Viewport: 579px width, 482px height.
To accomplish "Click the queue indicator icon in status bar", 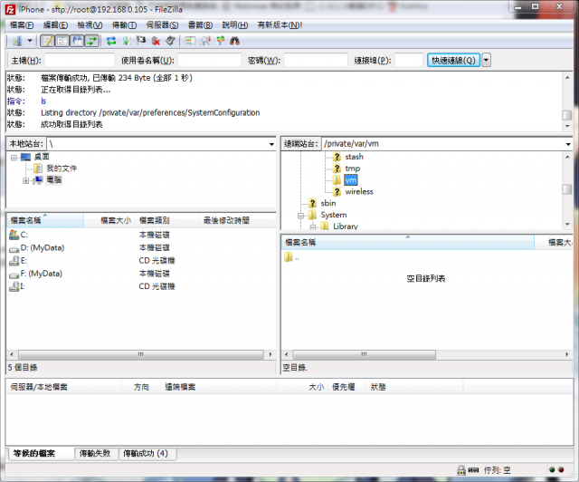I will pos(473,470).
